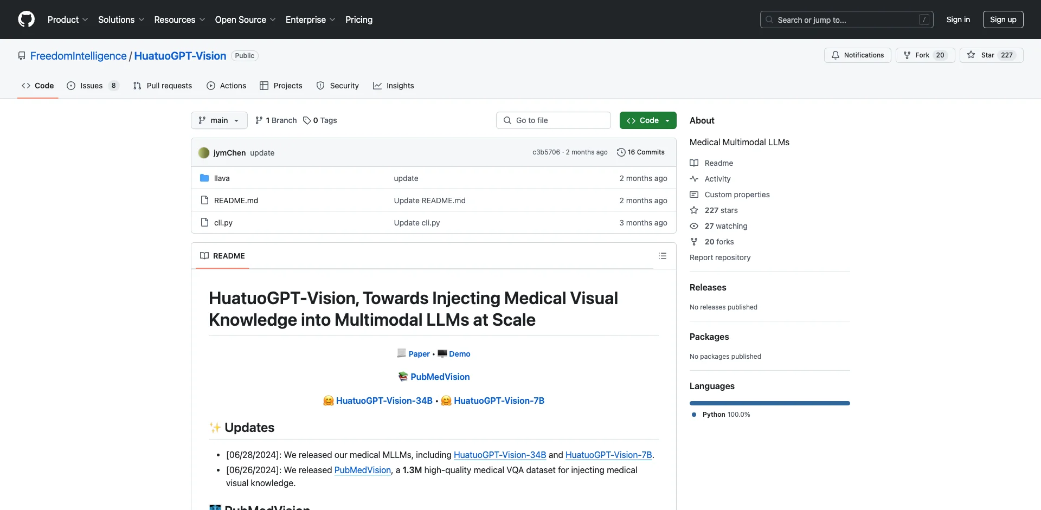Viewport: 1041px width, 510px height.
Task: Click the Sign up button
Action: tap(1003, 20)
